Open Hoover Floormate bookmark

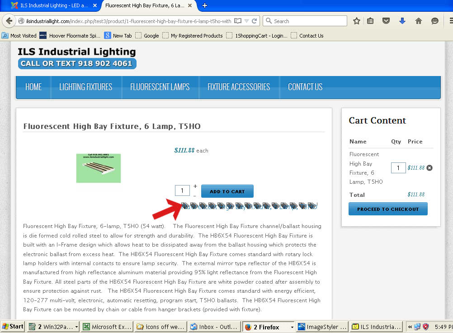point(70,36)
